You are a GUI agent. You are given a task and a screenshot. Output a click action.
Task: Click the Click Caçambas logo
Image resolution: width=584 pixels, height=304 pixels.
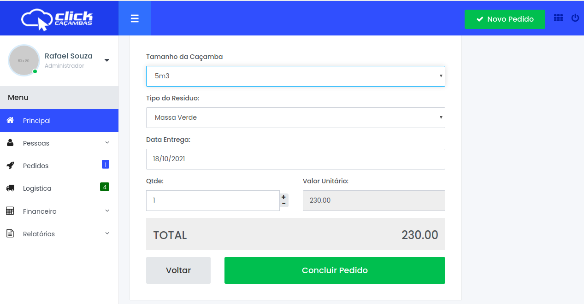pos(57,19)
